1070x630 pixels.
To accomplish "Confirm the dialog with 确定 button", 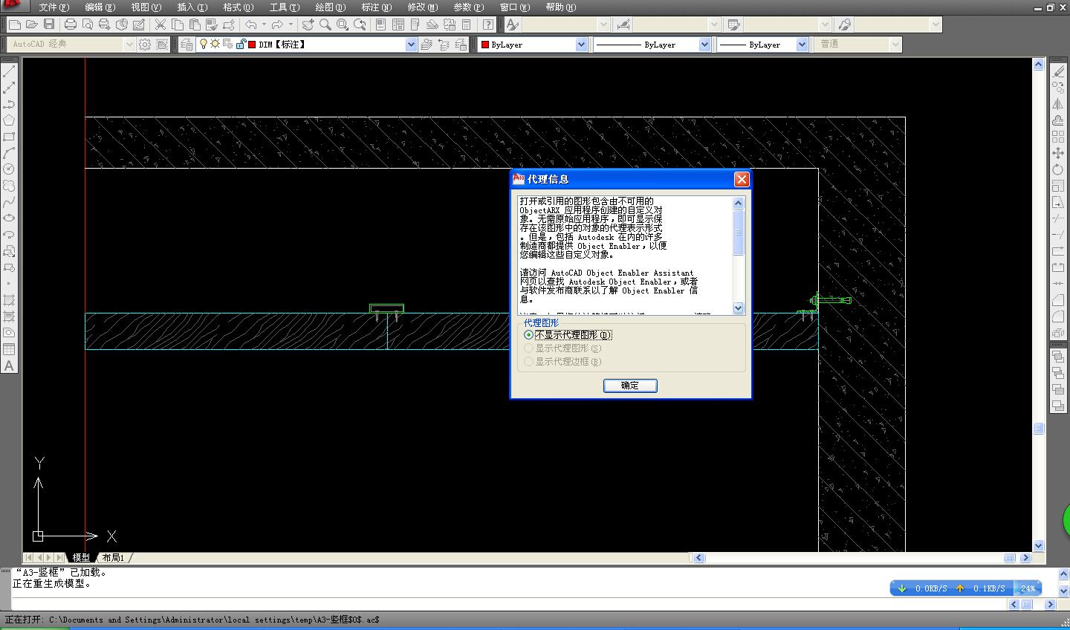I will [630, 386].
